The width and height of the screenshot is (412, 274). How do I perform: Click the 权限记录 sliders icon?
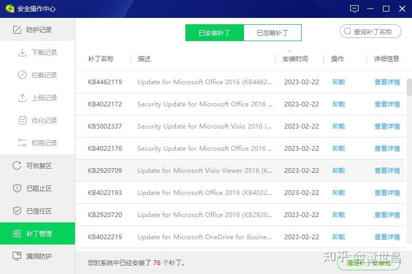pos(22,143)
